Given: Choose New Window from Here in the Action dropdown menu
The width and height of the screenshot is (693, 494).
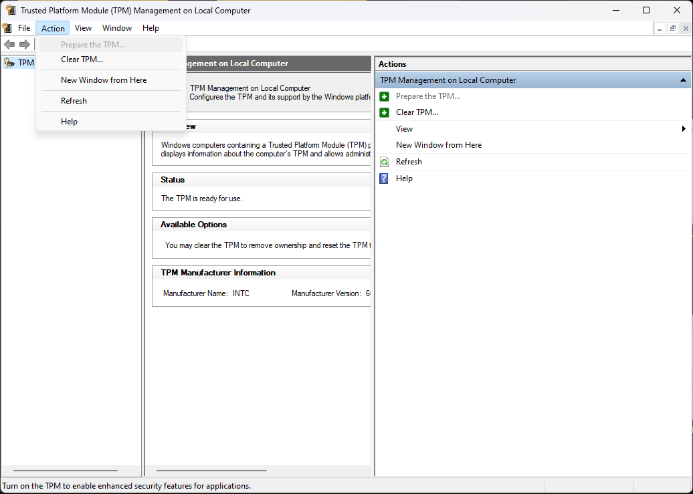Looking at the screenshot, I should coord(111,80).
